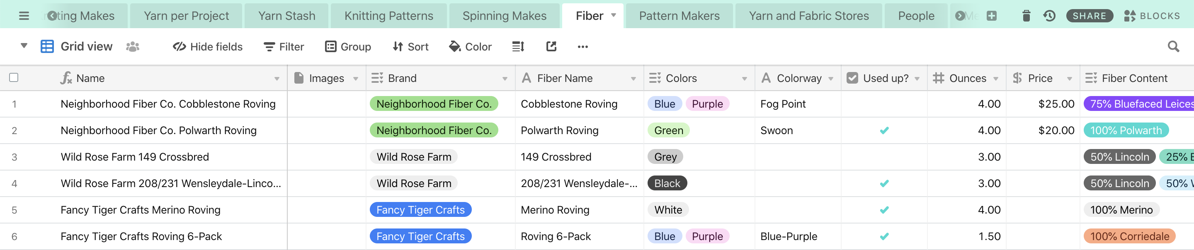Click the number icon in the Ounces header

click(x=938, y=78)
